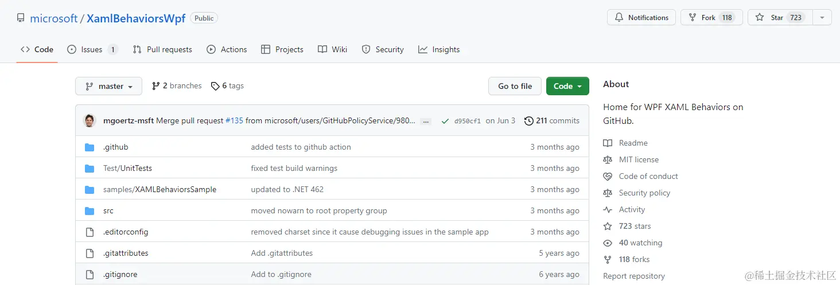
Task: Open mgoertz-msft author link
Action: coord(129,121)
